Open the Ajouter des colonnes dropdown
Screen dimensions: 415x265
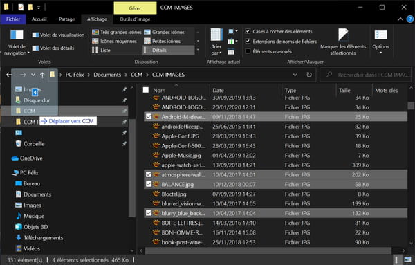tap(232, 42)
